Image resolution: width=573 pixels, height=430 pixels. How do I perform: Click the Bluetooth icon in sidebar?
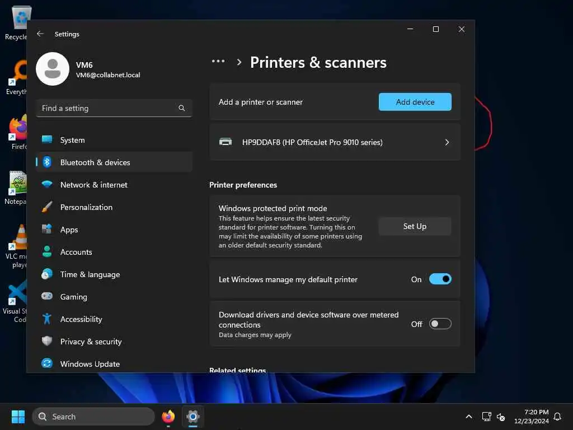pyautogui.click(x=47, y=162)
